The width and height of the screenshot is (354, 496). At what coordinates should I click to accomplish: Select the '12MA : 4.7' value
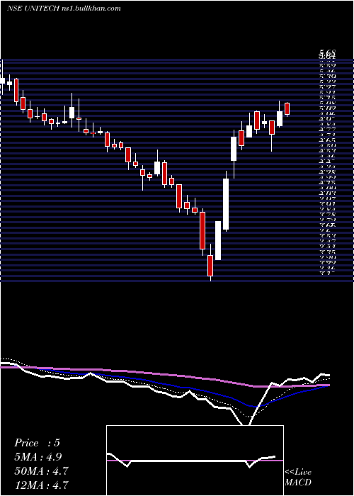point(41,485)
